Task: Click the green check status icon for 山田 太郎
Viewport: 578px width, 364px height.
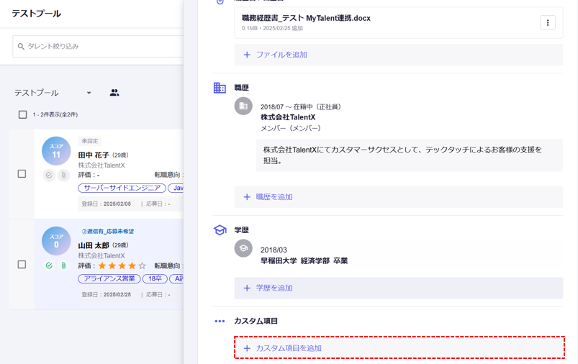Action: coord(49,265)
